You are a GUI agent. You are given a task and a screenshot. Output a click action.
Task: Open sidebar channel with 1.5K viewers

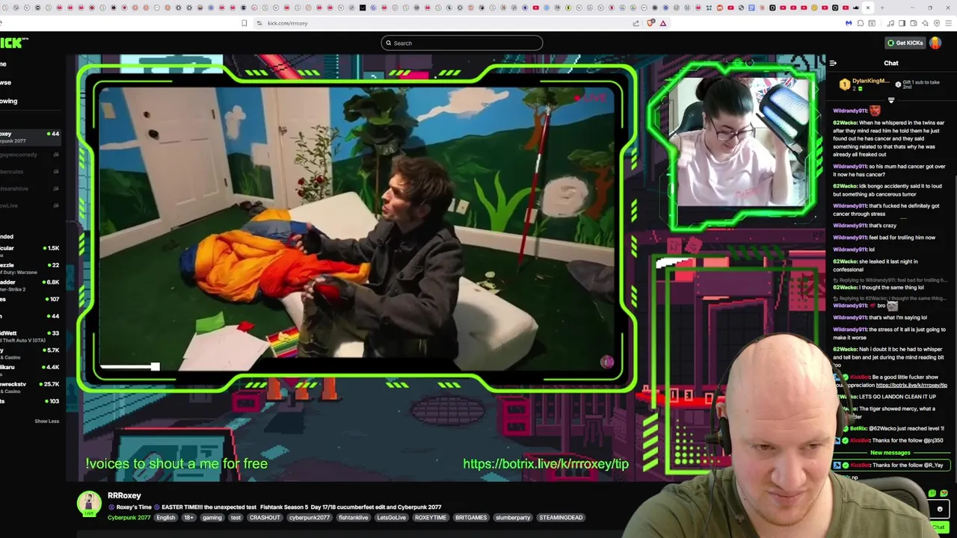point(30,251)
